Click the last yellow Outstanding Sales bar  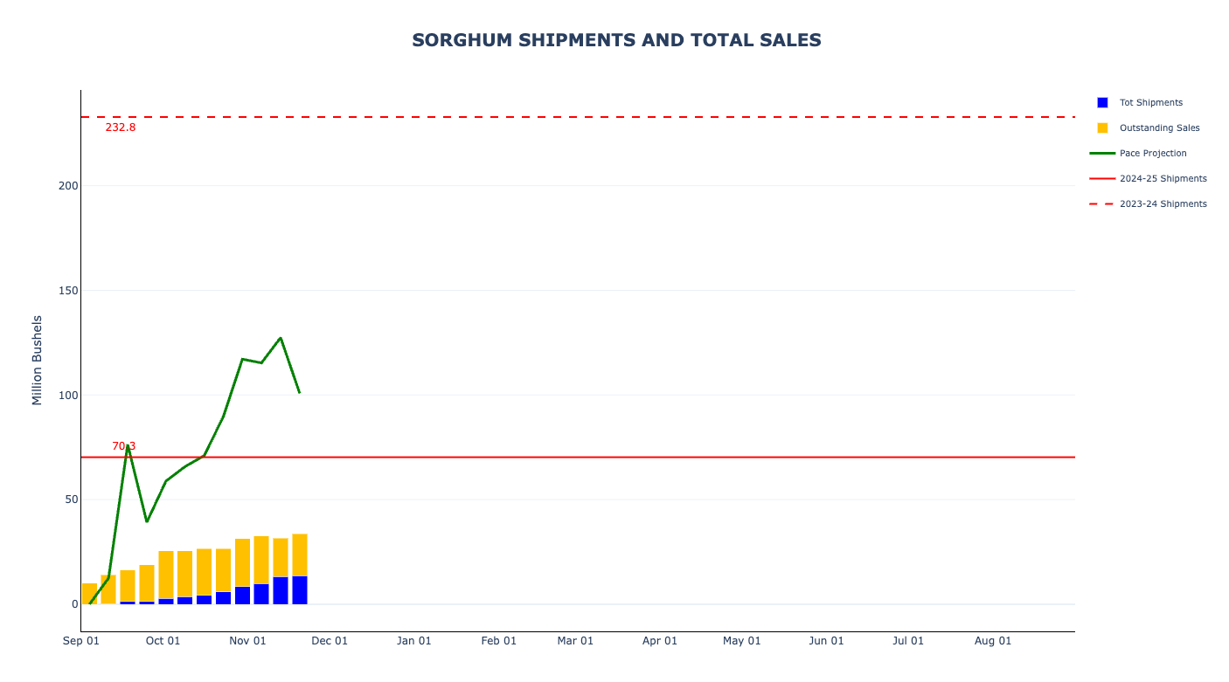(300, 555)
